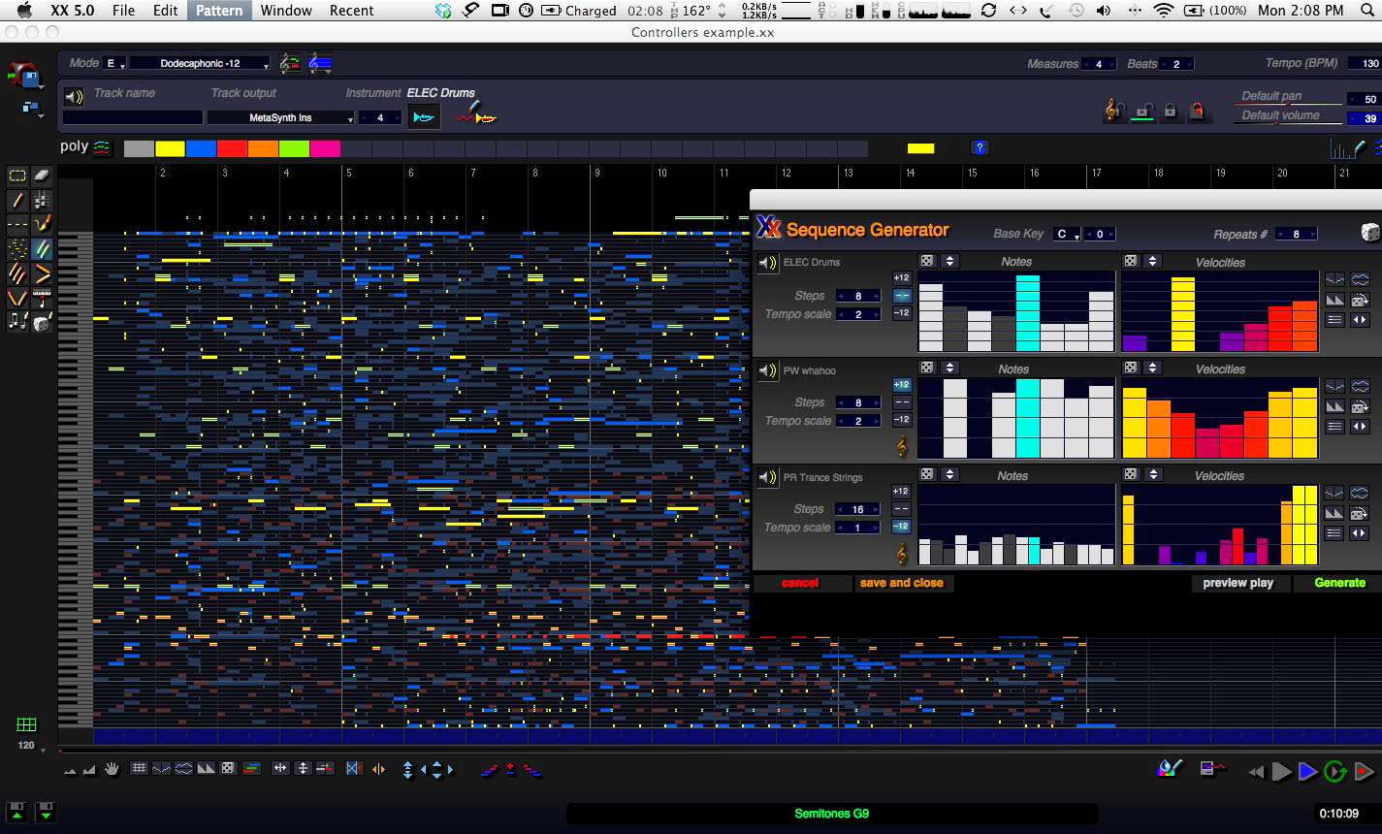Click the green Generate button

pyautogui.click(x=1339, y=583)
